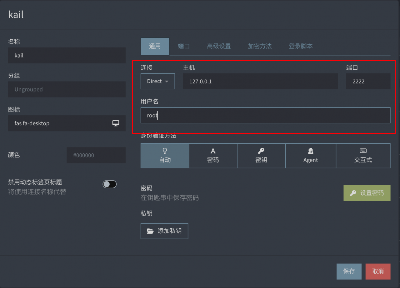Open the Direct connection dropdown
400x288 pixels.
tap(158, 81)
